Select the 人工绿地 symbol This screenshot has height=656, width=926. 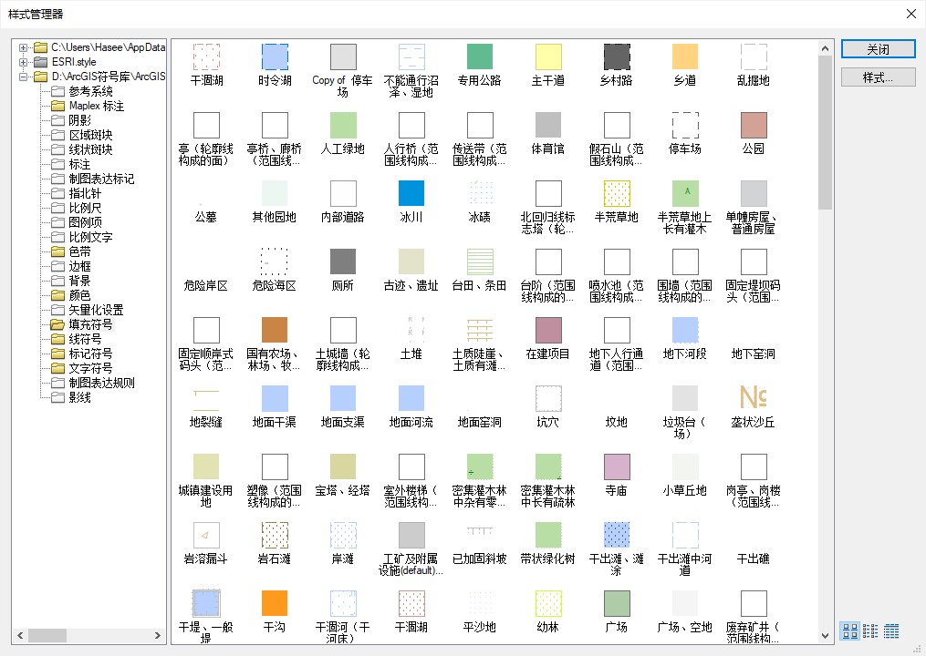pyautogui.click(x=343, y=125)
